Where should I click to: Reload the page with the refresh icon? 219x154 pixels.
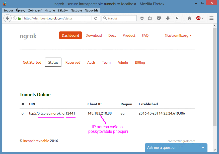(96, 18)
